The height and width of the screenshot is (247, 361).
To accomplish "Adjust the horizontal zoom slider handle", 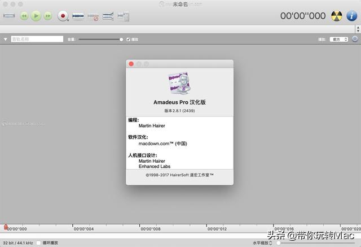I will 279,243.
